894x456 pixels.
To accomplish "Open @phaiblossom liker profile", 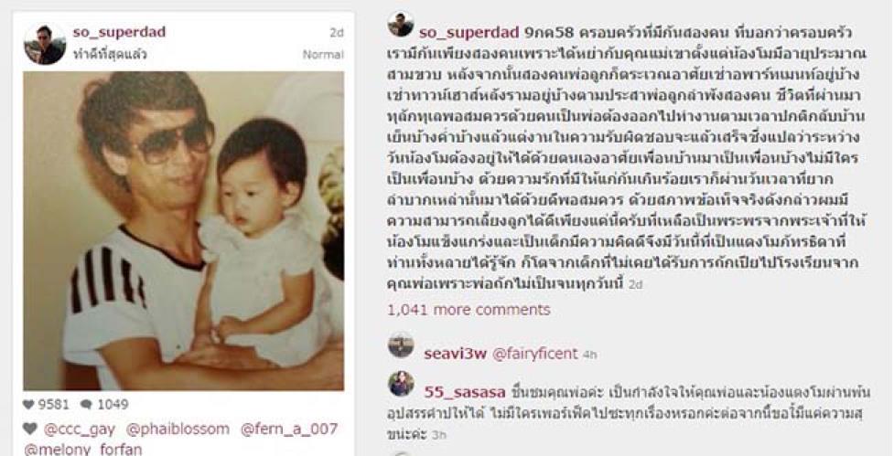I will point(178,429).
